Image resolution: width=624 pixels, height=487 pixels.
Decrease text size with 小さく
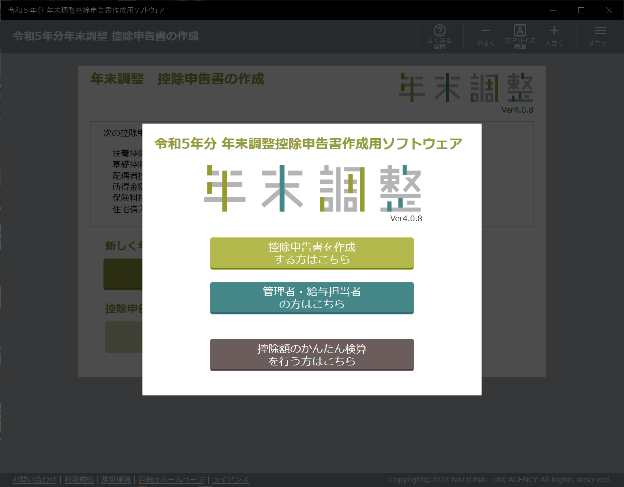click(486, 36)
